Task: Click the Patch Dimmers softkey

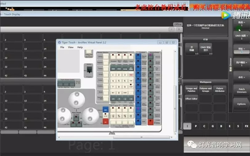Action: pyautogui.click(x=241, y=91)
